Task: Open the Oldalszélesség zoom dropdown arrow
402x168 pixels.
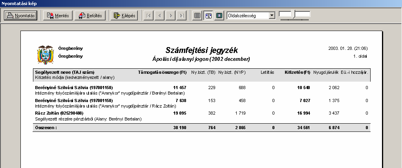Action: (272, 15)
